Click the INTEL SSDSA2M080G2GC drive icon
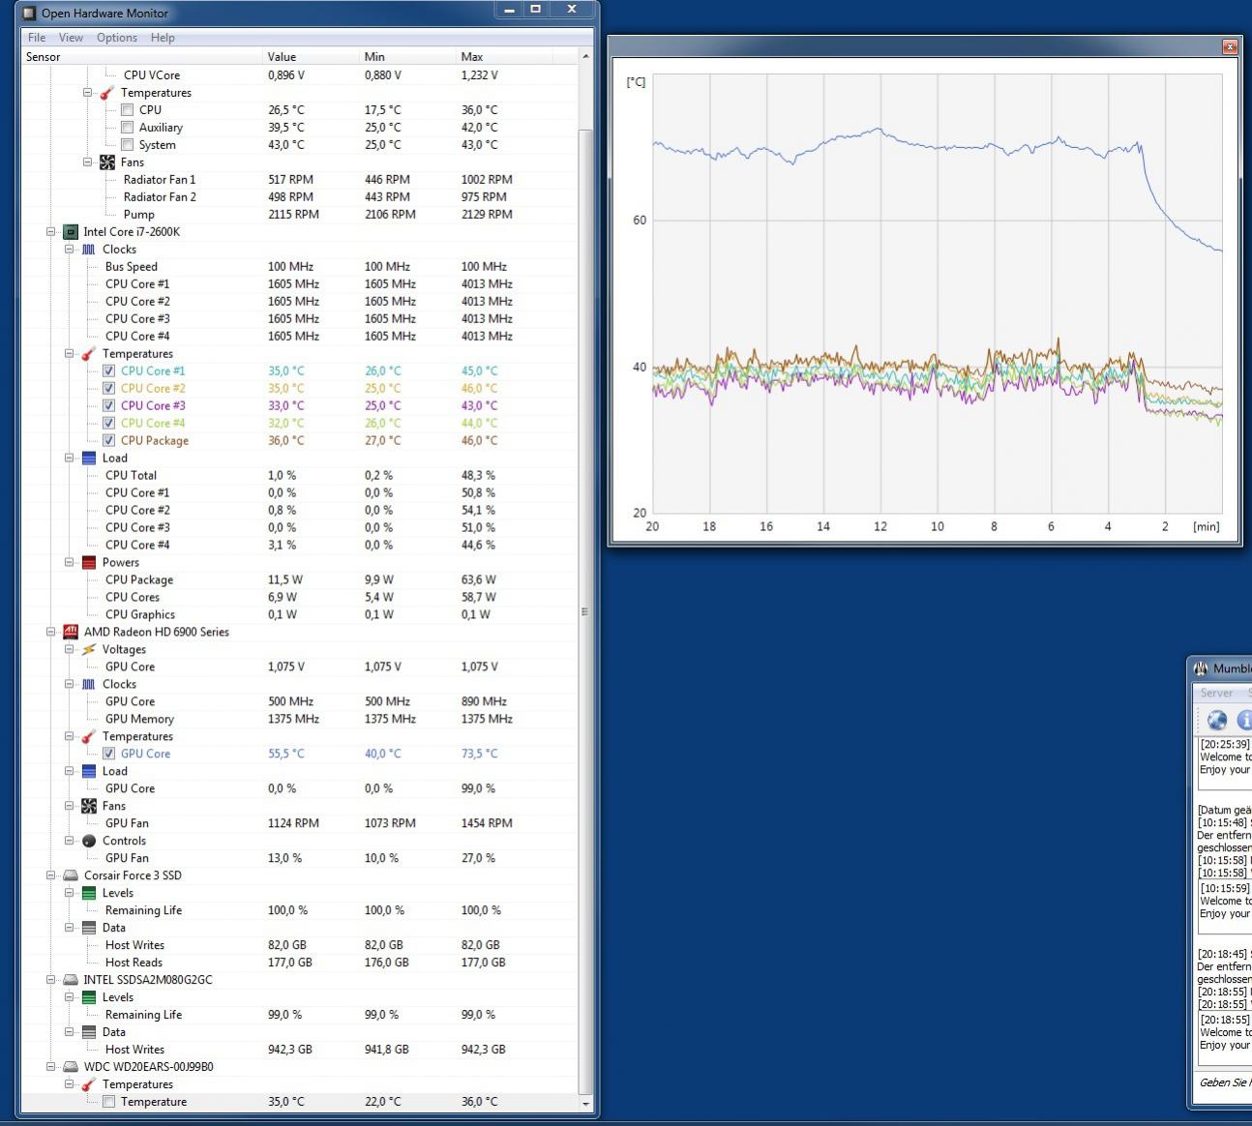Screen dimensions: 1252x1126 point(70,980)
